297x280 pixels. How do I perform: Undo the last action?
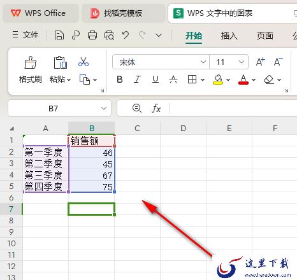pyautogui.click(x=126, y=35)
